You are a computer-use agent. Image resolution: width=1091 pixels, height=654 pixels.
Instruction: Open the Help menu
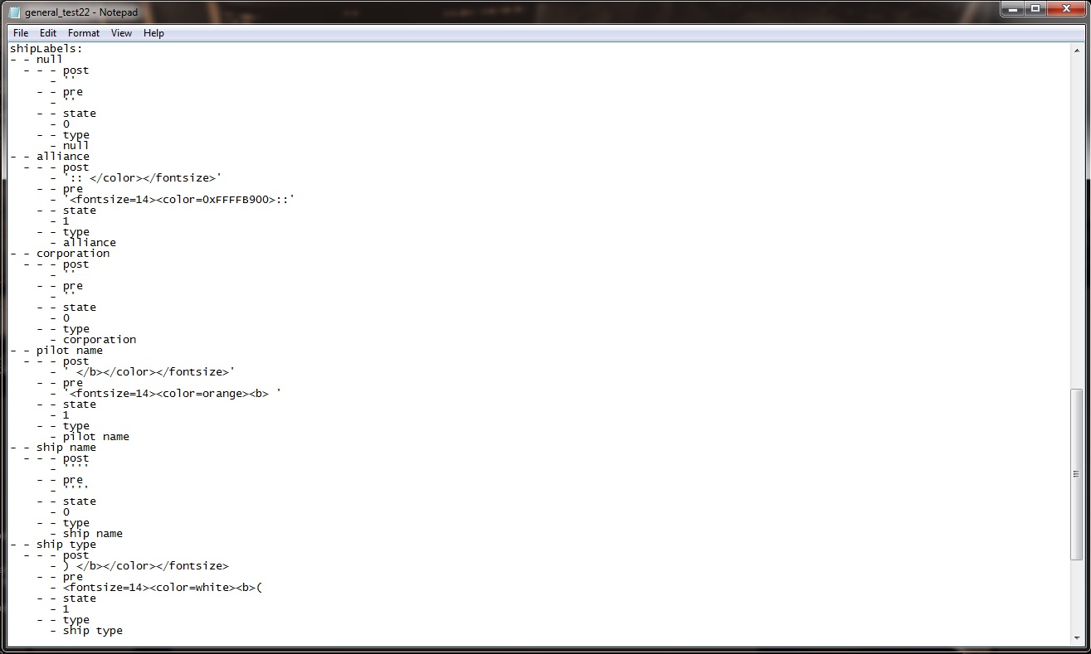click(153, 33)
